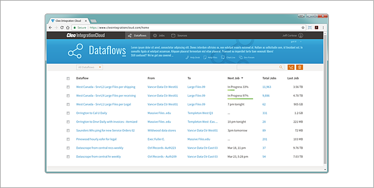Image resolution: width=374 pixels, height=188 pixels.
Task: Click the In Progress 33% progress bar
Action: tap(231, 90)
